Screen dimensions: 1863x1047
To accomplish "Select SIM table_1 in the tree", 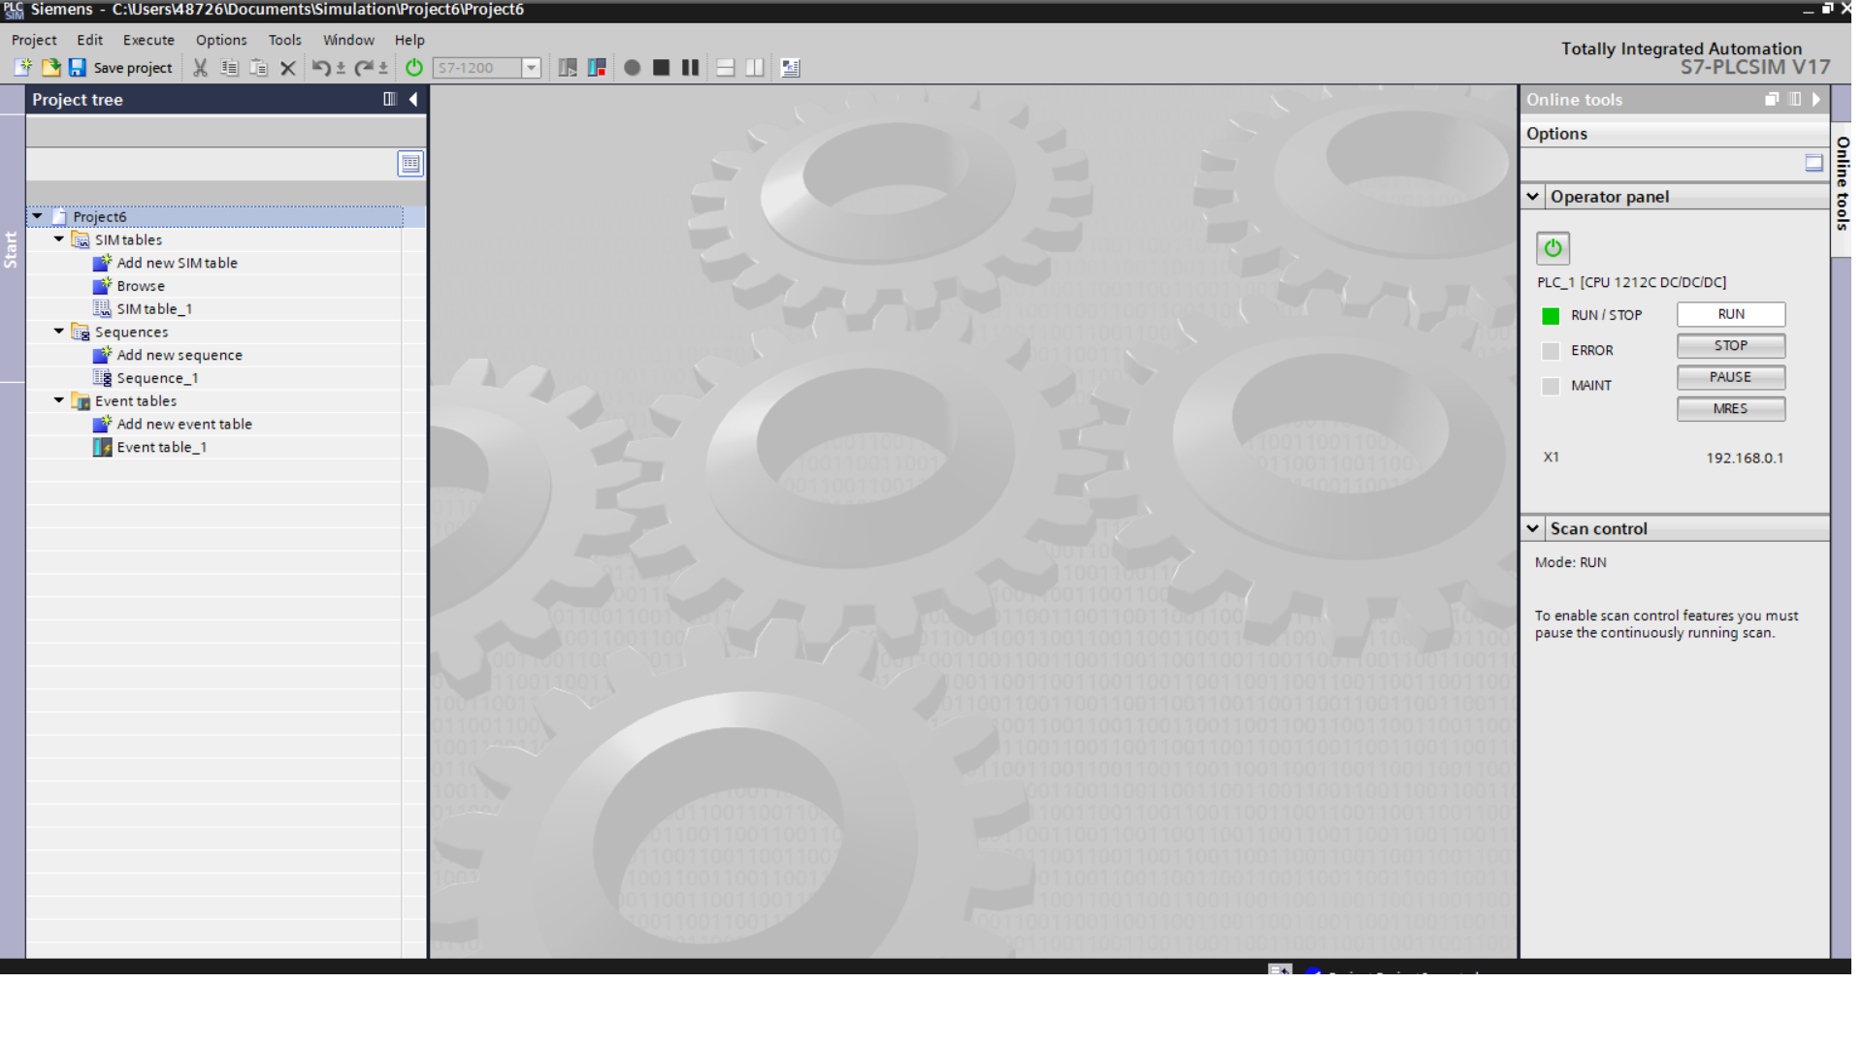I will 154,309.
